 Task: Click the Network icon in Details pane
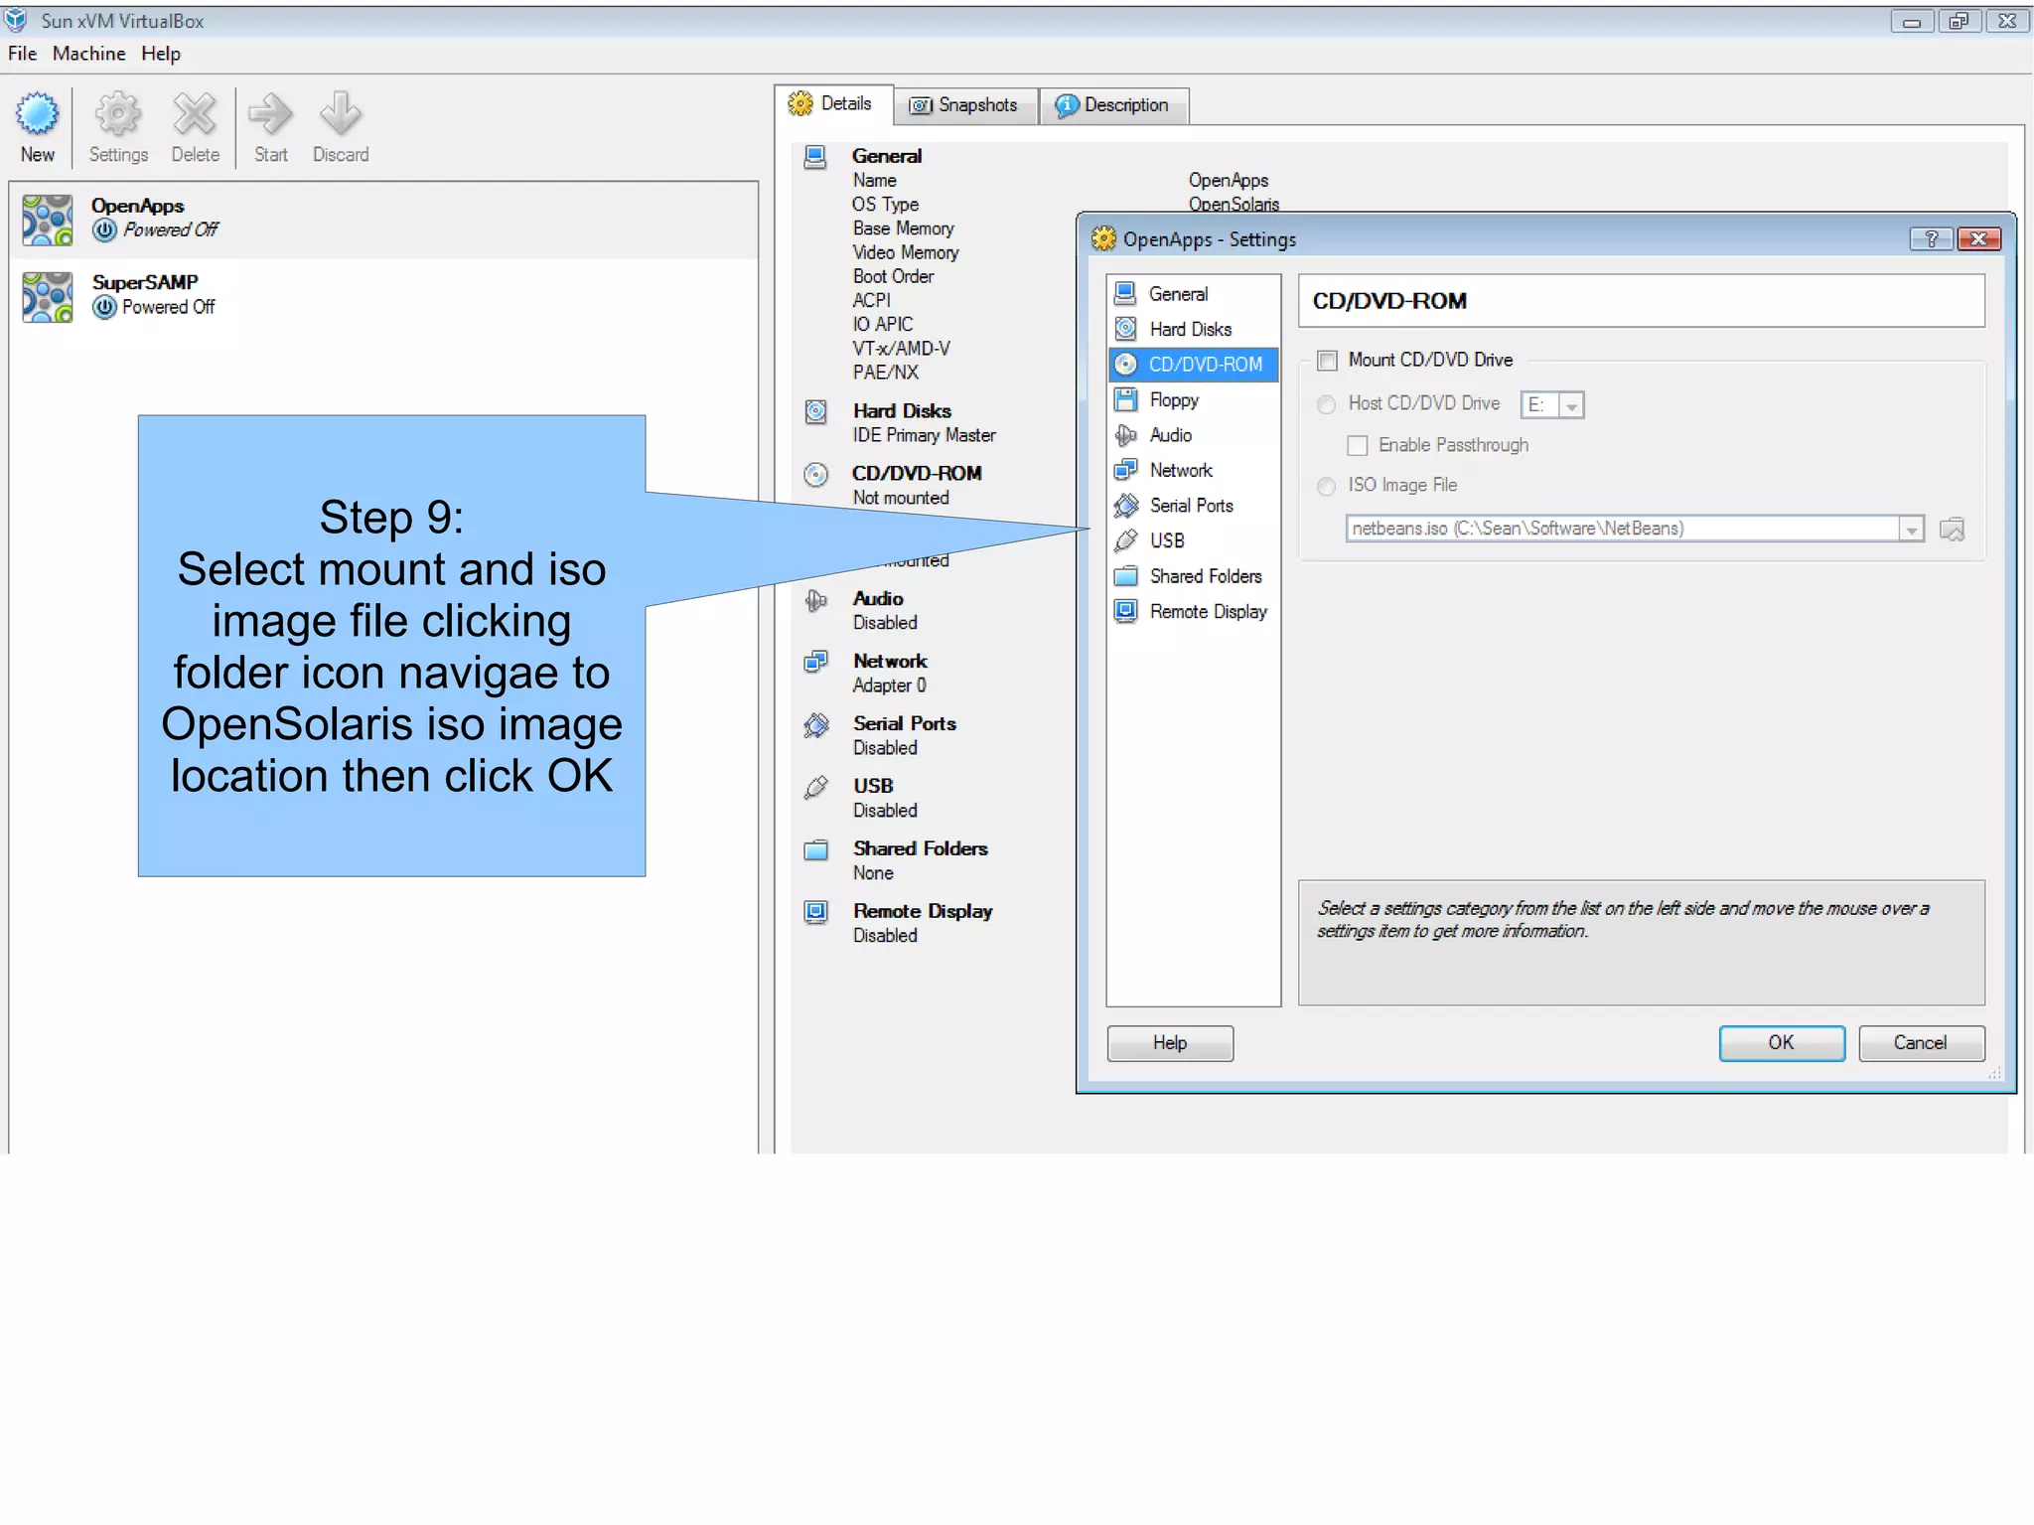pos(815,662)
